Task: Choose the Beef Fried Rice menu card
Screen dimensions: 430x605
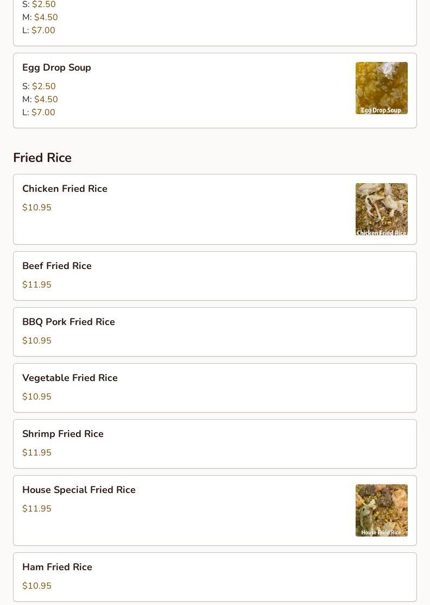Action: [215, 276]
